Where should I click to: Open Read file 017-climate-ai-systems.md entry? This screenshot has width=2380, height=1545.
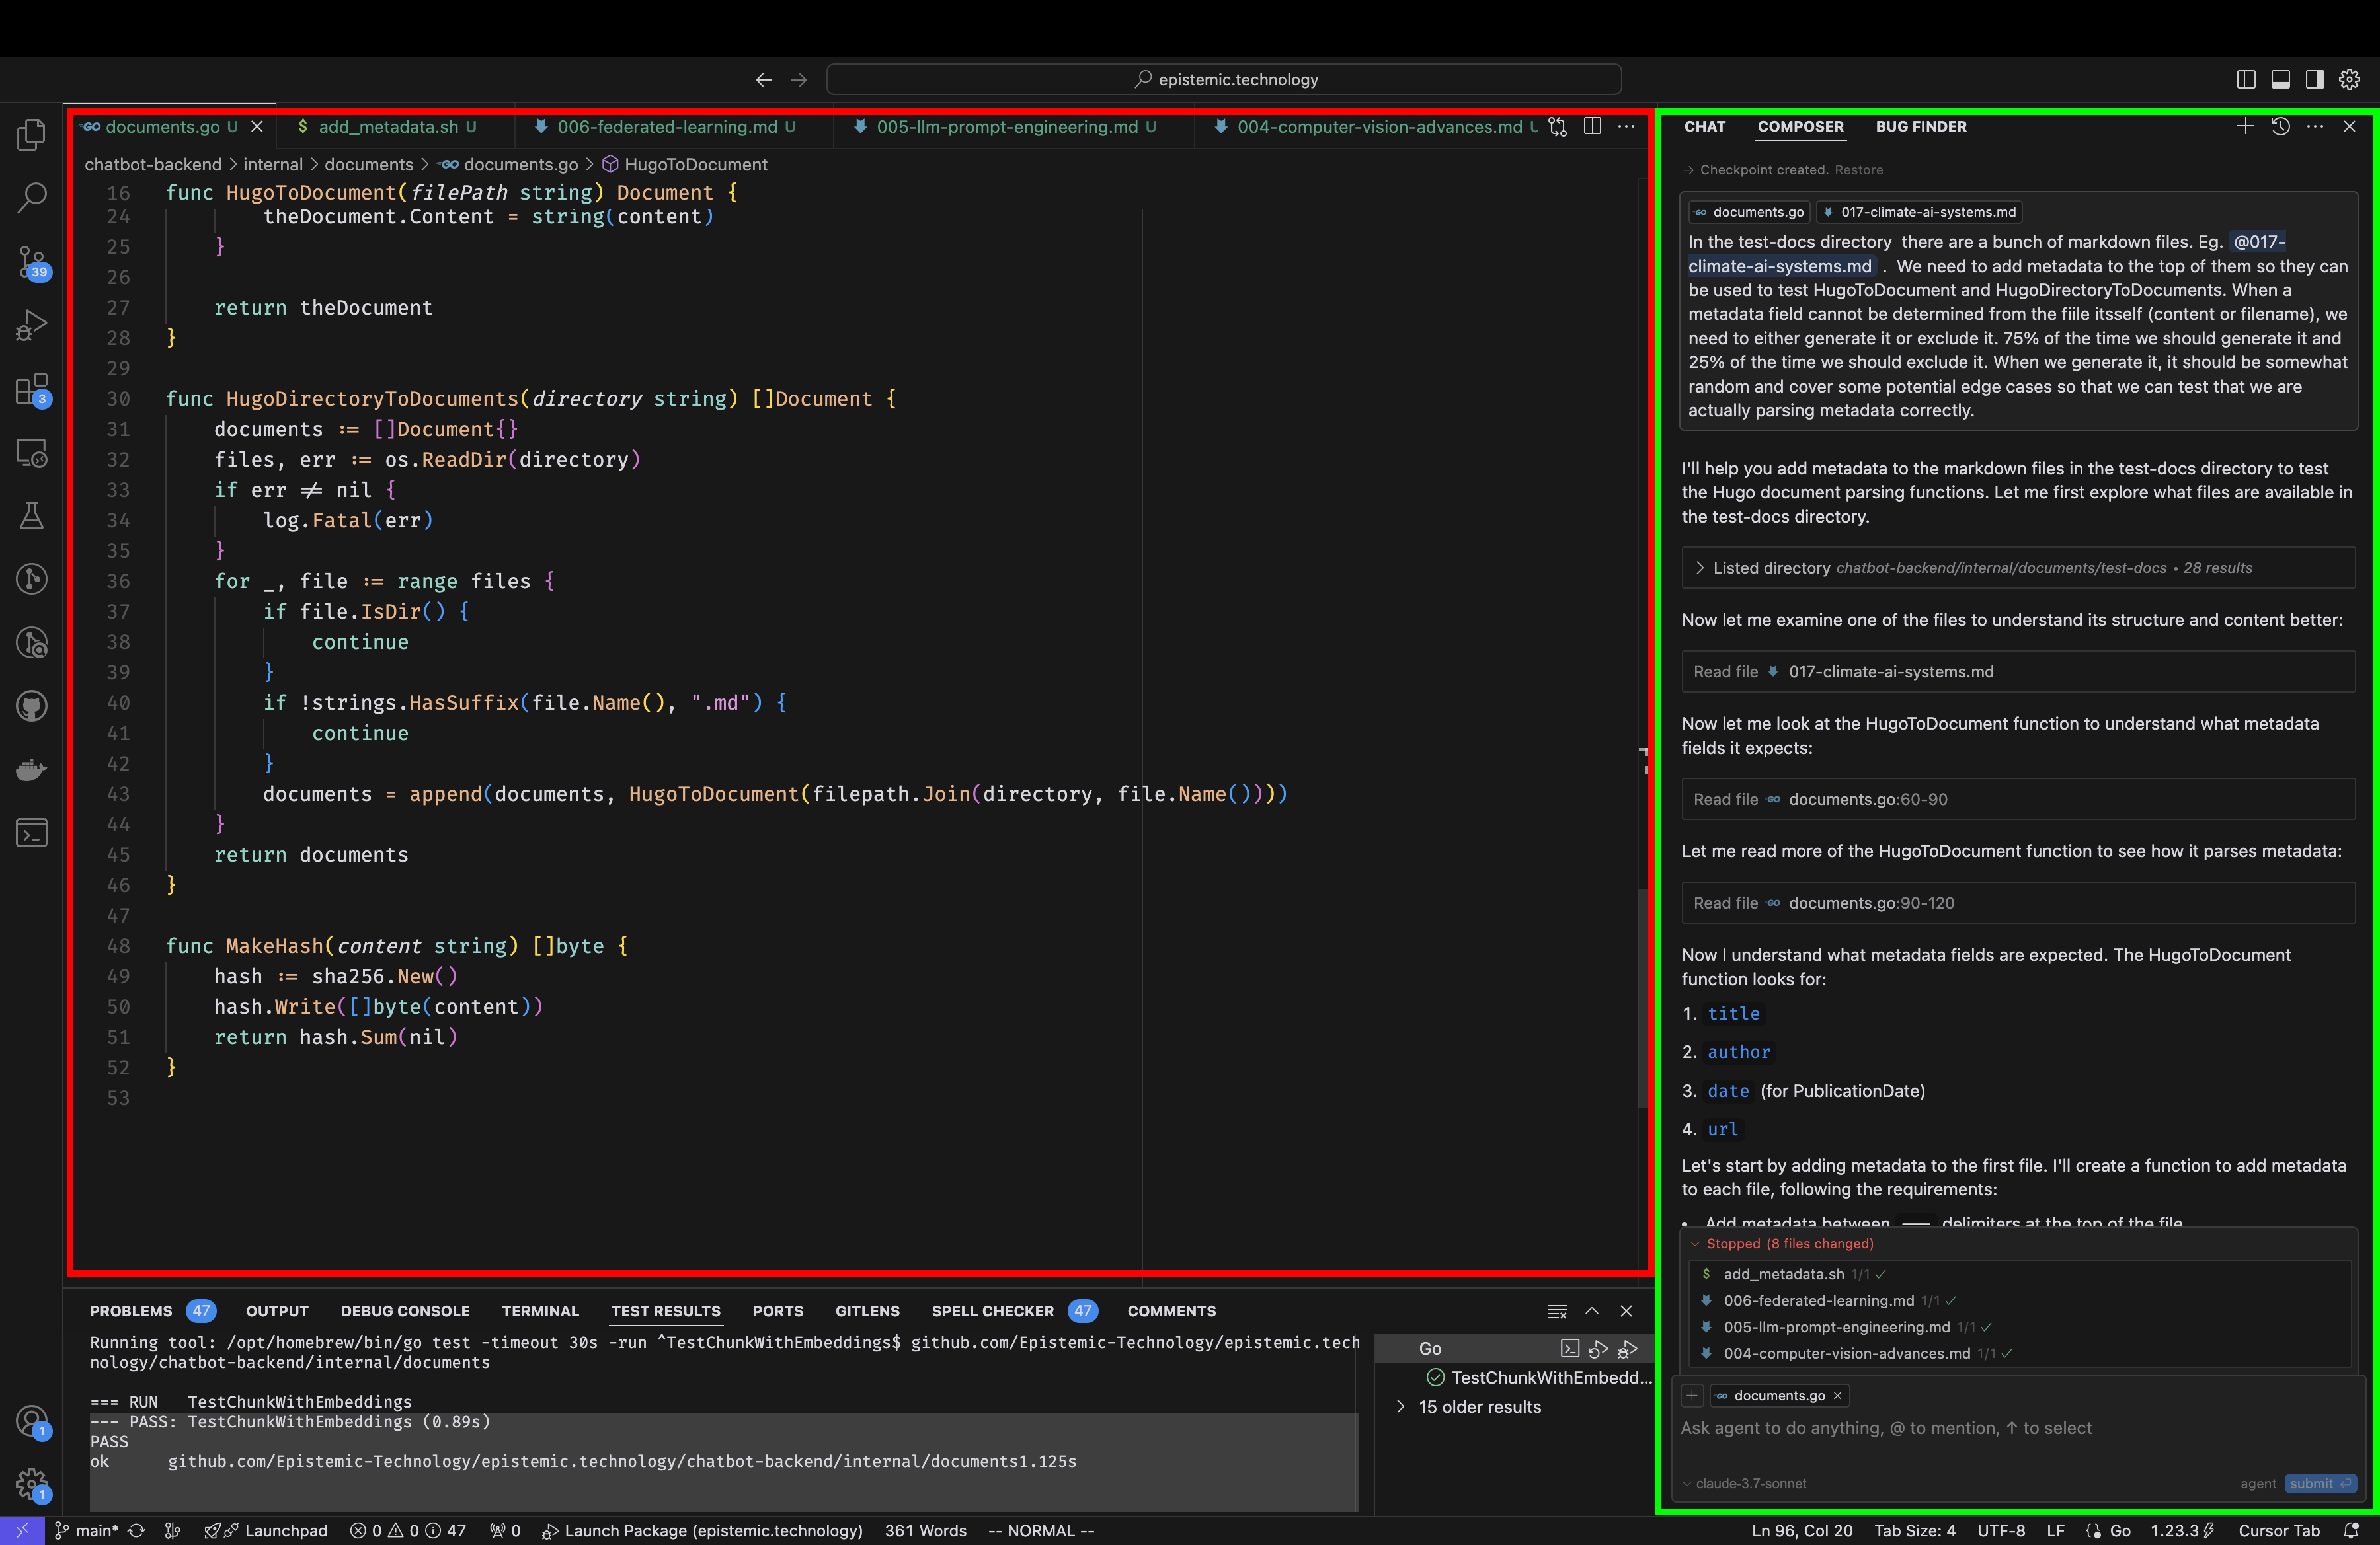tap(2018, 671)
